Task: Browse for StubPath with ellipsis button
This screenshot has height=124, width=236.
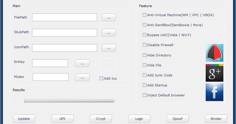Action: pyautogui.click(x=109, y=33)
